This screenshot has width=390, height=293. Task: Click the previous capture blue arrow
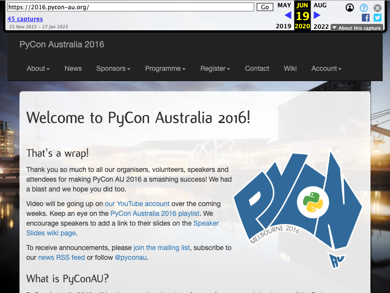288,16
